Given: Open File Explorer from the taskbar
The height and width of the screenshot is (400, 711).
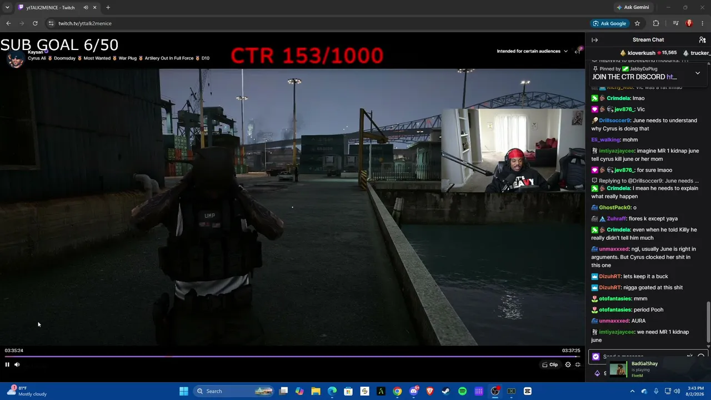Looking at the screenshot, I should pyautogui.click(x=316, y=391).
